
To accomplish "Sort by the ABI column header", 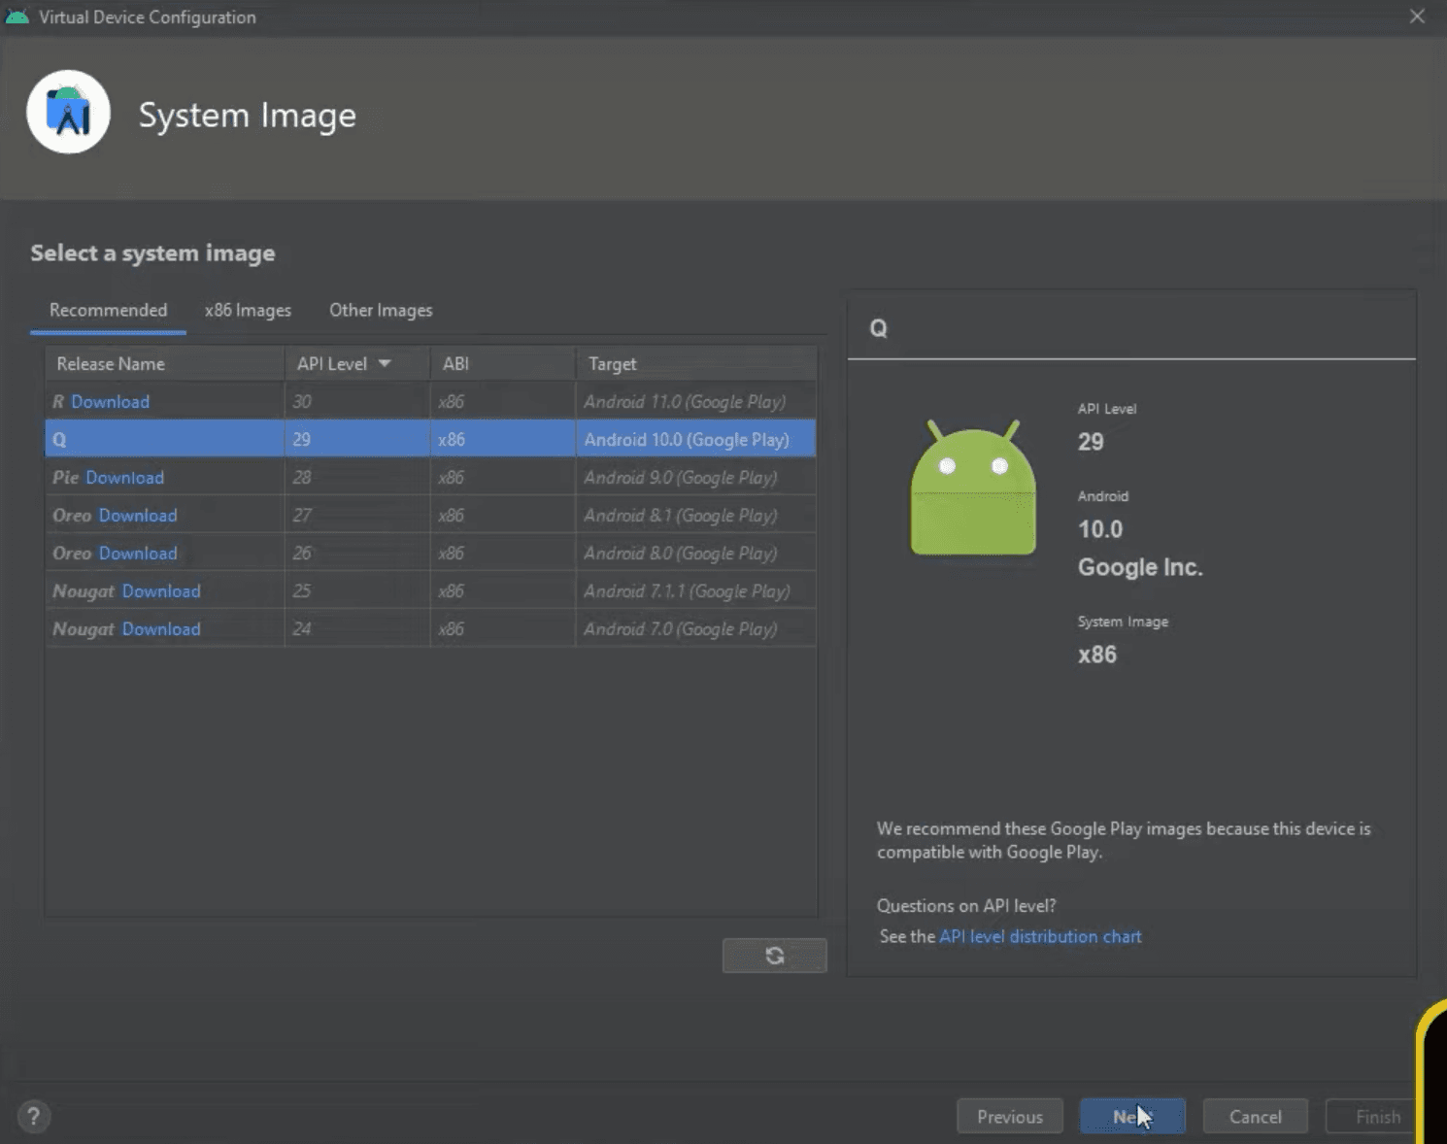I will 454,363.
